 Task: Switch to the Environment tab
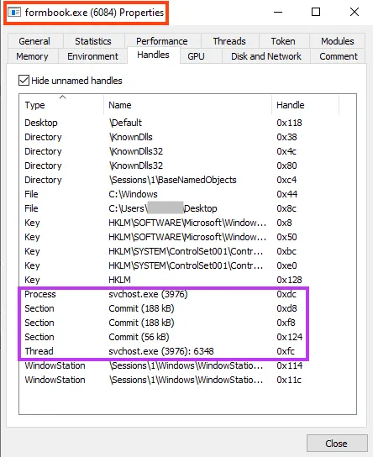92,56
